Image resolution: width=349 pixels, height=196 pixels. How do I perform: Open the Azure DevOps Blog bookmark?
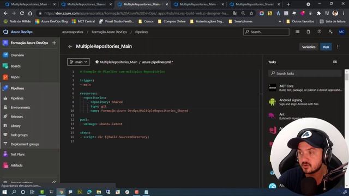pyautogui.click(x=51, y=21)
